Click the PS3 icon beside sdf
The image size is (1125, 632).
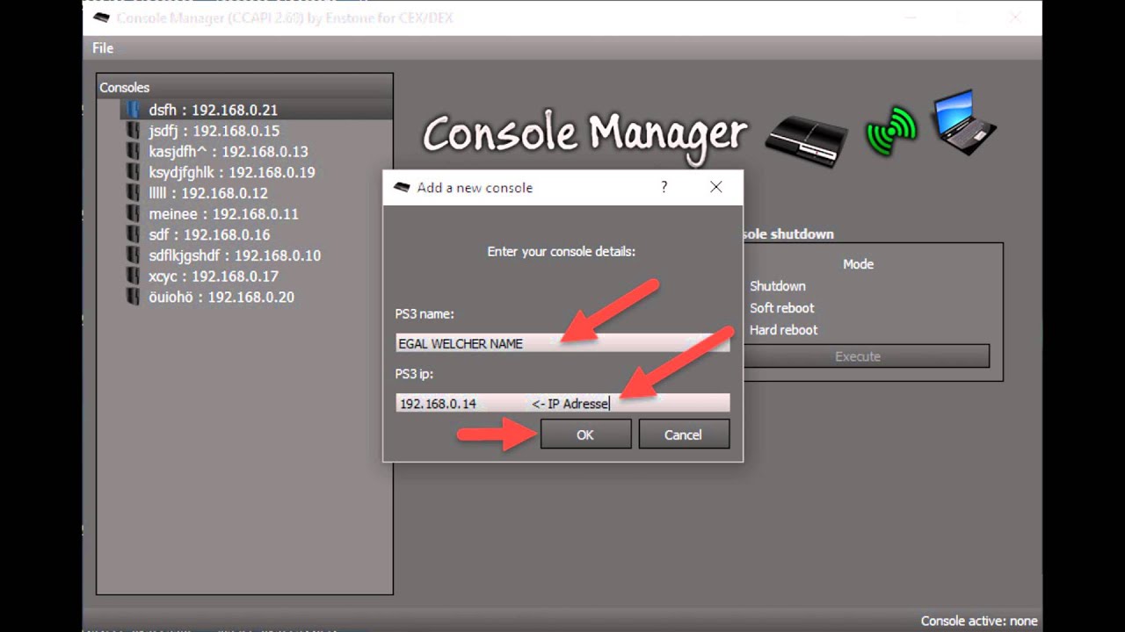133,235
